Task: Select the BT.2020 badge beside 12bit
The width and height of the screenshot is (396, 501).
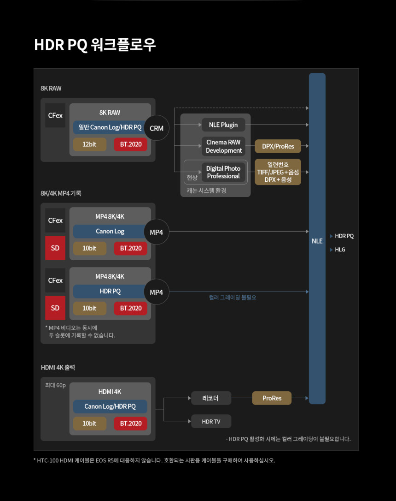Action: [x=131, y=144]
